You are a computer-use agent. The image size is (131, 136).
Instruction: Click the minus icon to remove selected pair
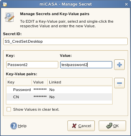(119, 83)
